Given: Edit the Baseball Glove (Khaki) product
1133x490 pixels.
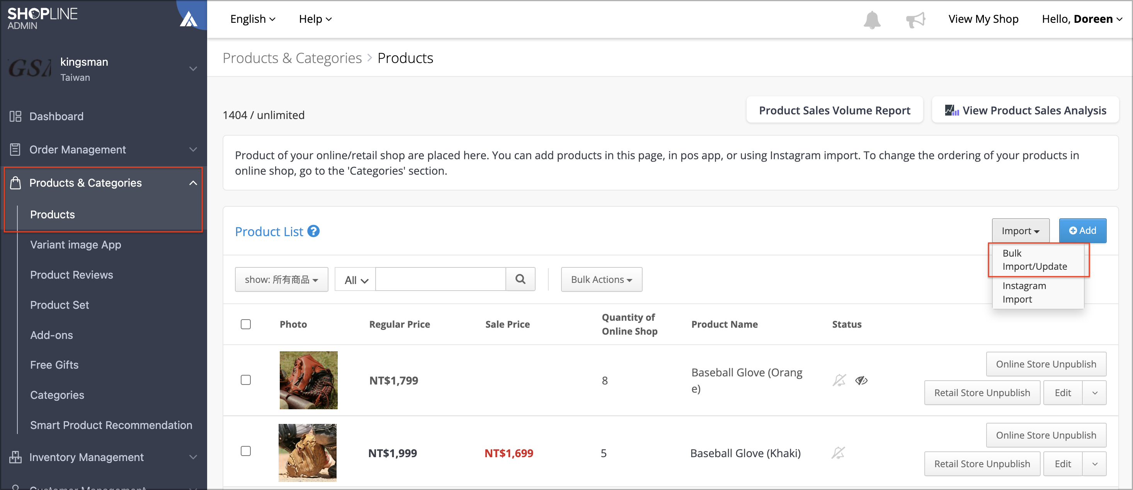Looking at the screenshot, I should pyautogui.click(x=1063, y=464).
